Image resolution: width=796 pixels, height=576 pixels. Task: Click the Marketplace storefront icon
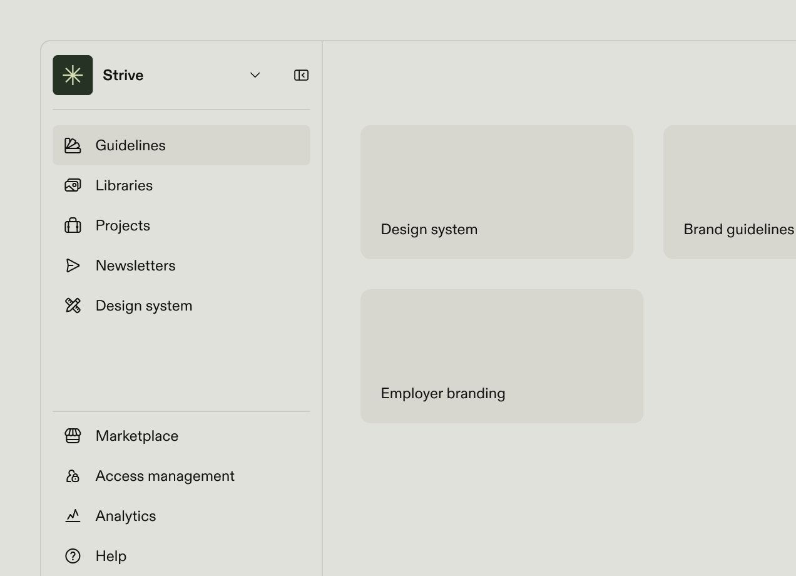coord(73,436)
